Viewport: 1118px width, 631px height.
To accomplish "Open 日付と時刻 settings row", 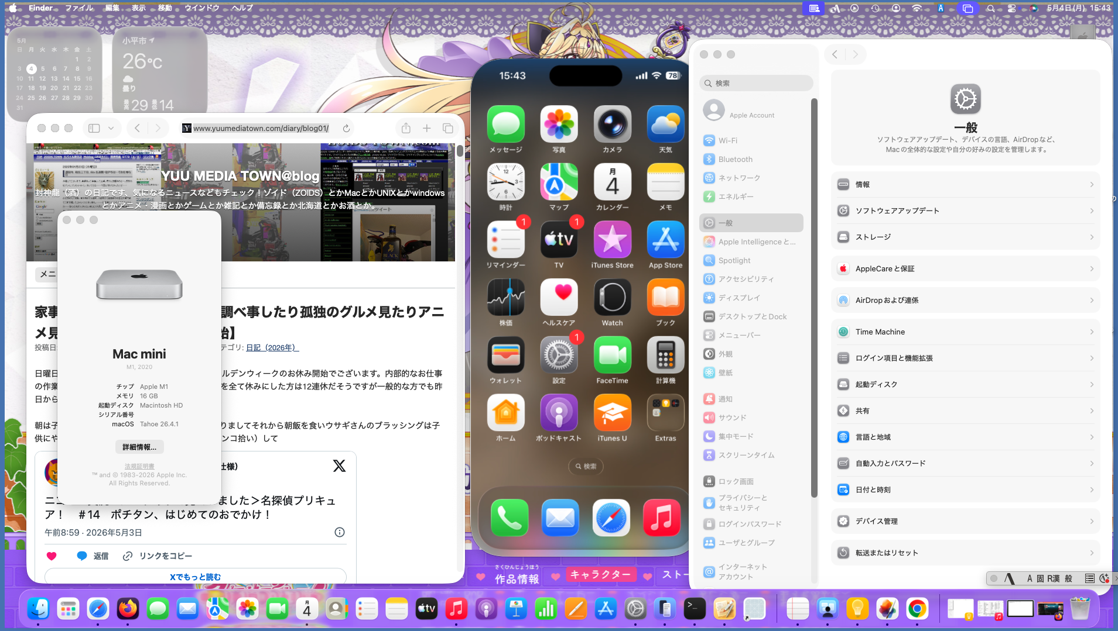I will pos(965,489).
